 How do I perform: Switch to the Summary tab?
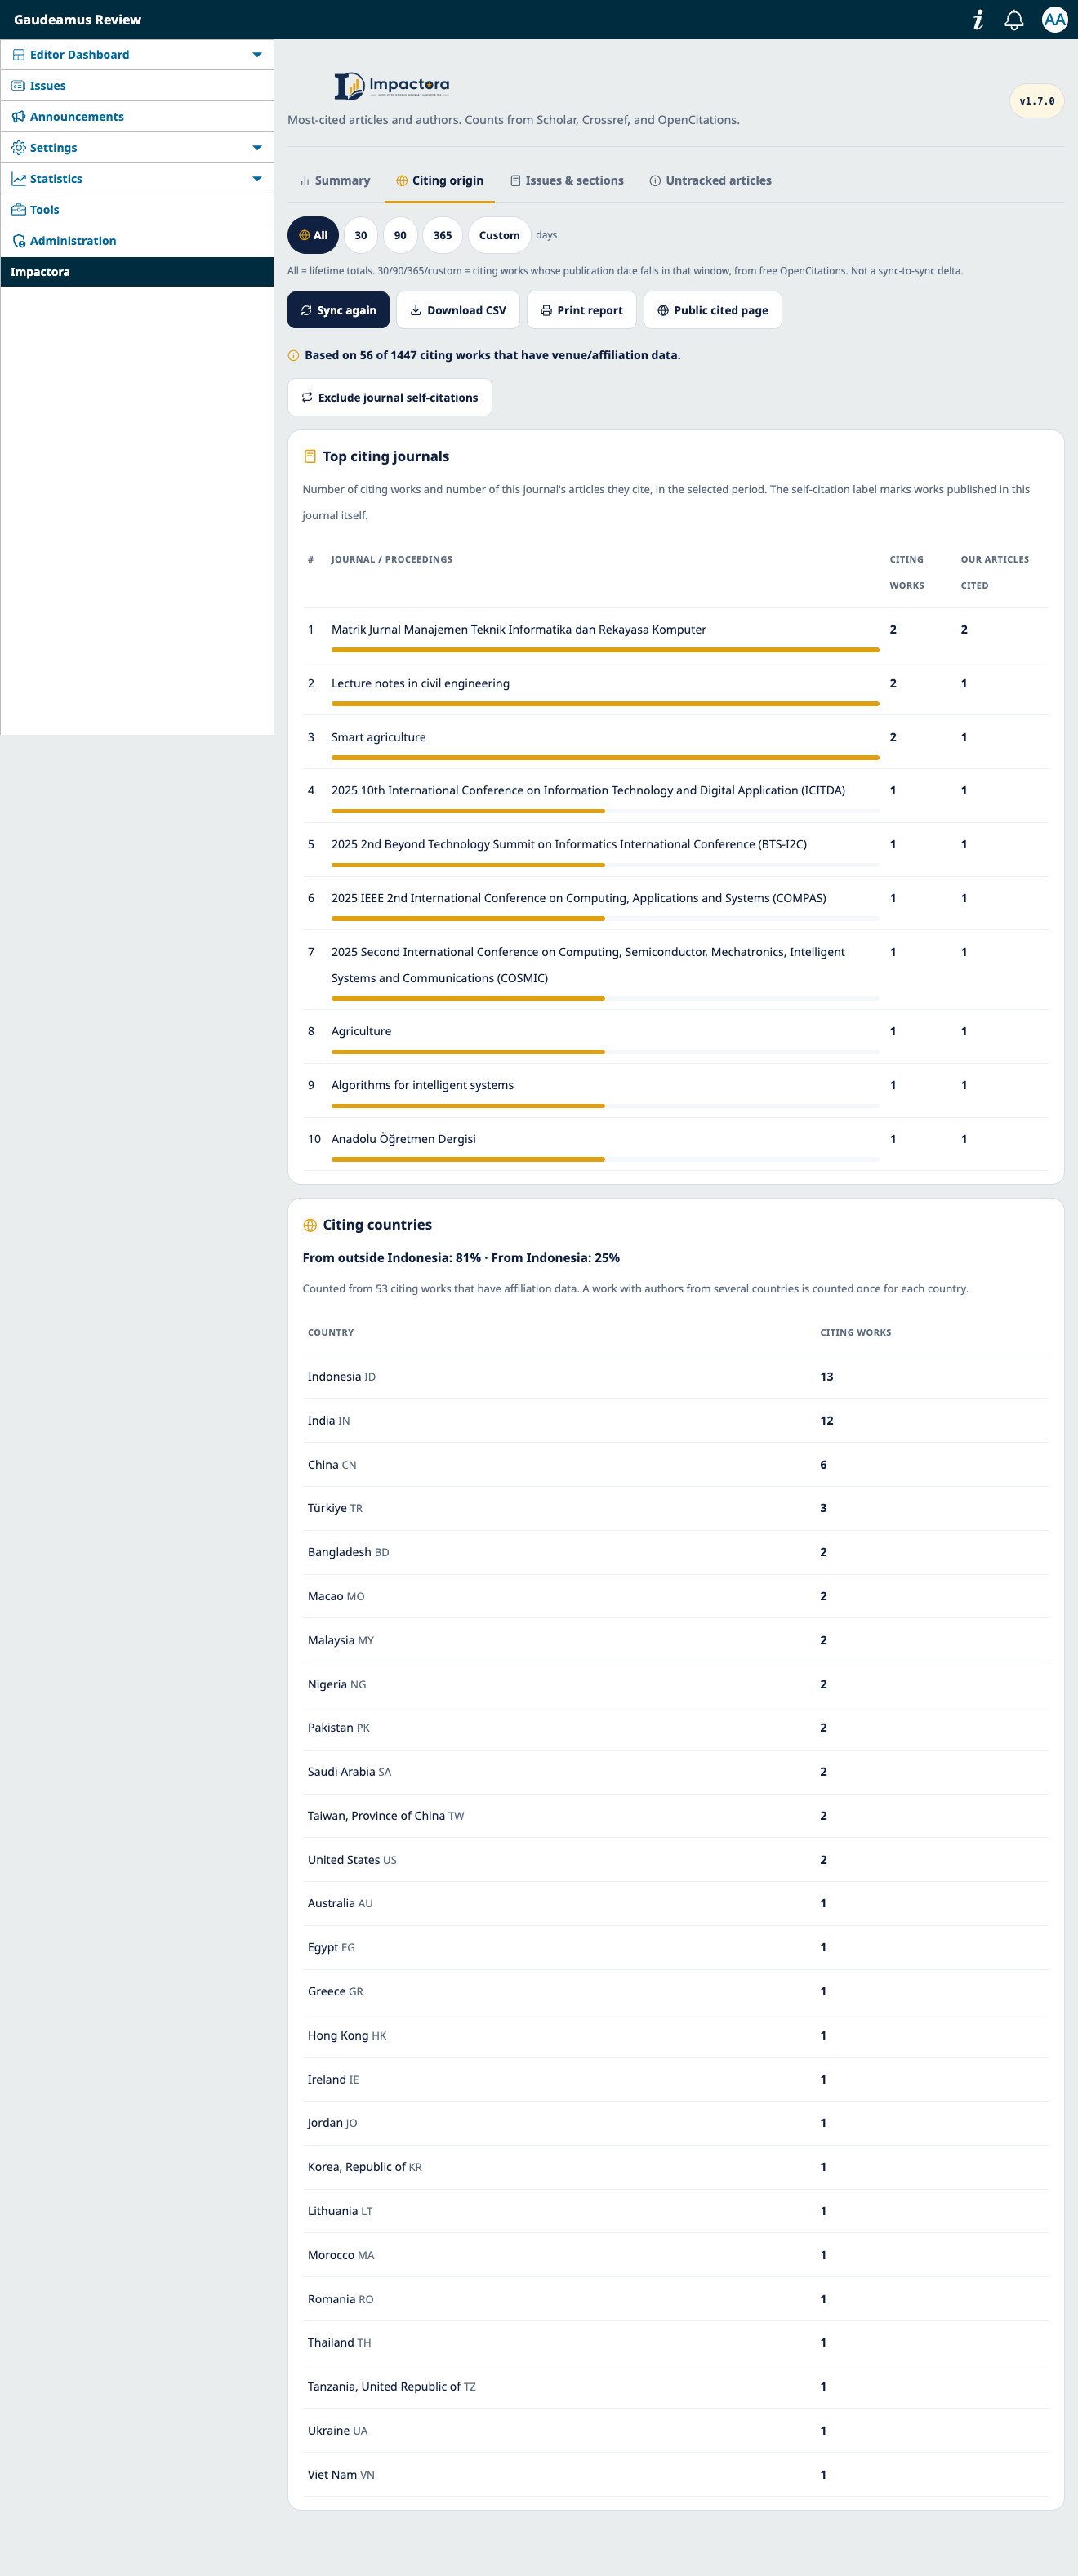click(334, 181)
